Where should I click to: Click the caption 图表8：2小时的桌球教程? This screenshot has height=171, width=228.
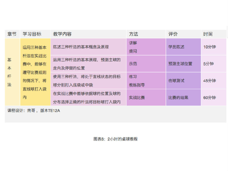pos(116,139)
